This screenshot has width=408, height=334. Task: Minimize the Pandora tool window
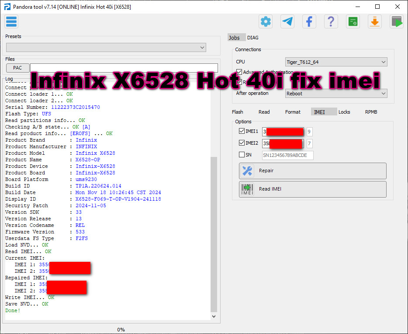pyautogui.click(x=358, y=7)
